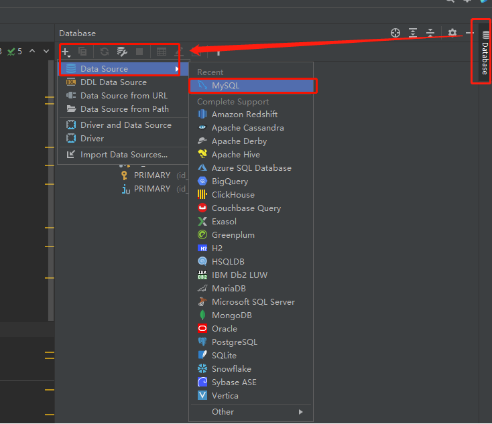Choose Data Source from URL
Viewport: 492px width, 424px height.
123,96
